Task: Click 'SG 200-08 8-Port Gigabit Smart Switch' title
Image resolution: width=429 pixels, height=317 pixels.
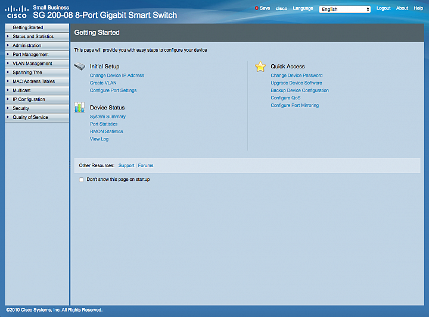Action: coord(105,15)
